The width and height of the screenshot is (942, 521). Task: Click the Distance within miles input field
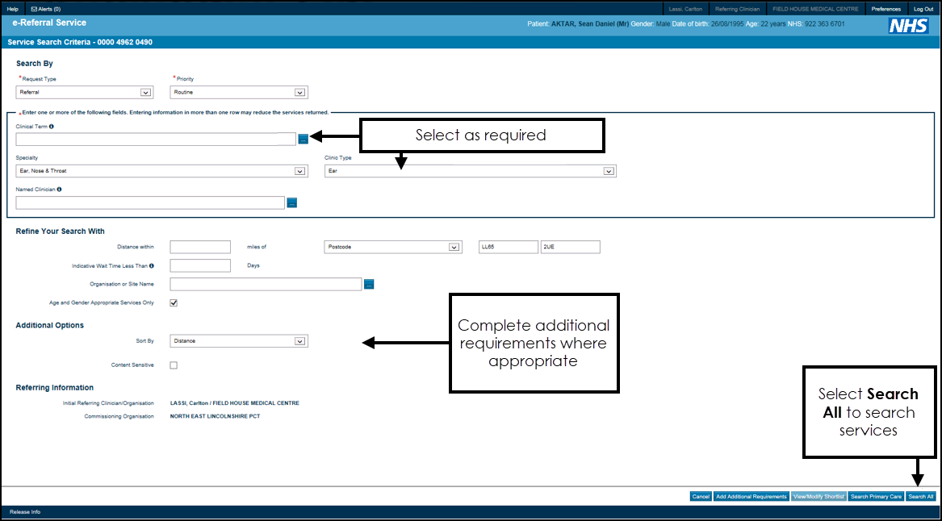tap(200, 247)
